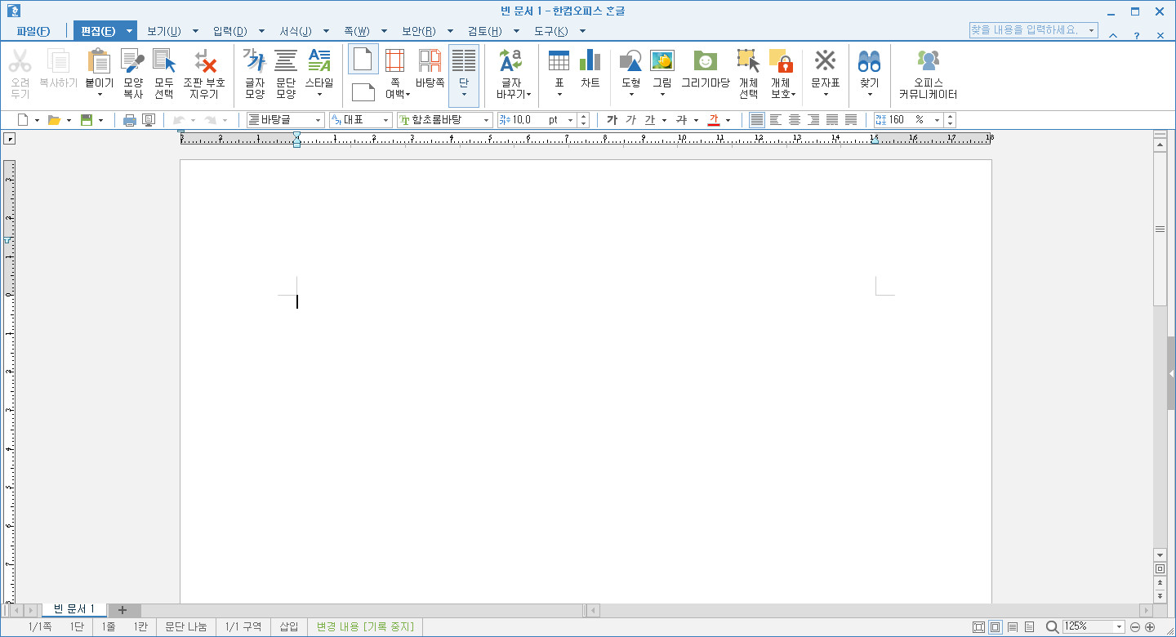Click Change Case (글자 바꾸기) button
The image size is (1176, 637).
(514, 73)
